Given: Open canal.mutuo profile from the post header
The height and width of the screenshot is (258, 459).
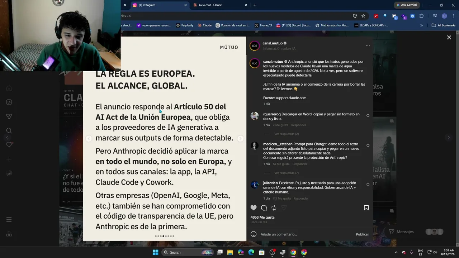Looking at the screenshot, I should [x=273, y=43].
